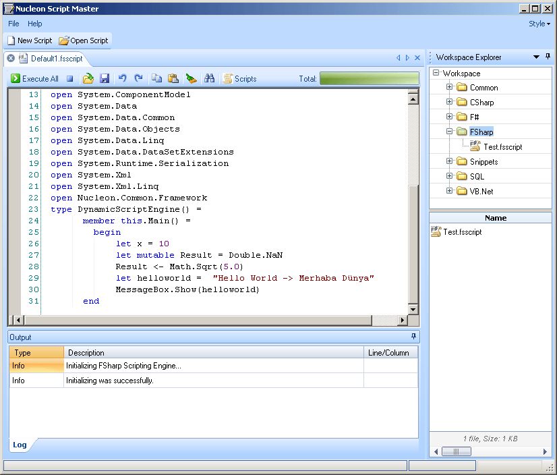This screenshot has width=557, height=475.
Task: Undo the last edit using the undo arrow
Action: point(123,78)
